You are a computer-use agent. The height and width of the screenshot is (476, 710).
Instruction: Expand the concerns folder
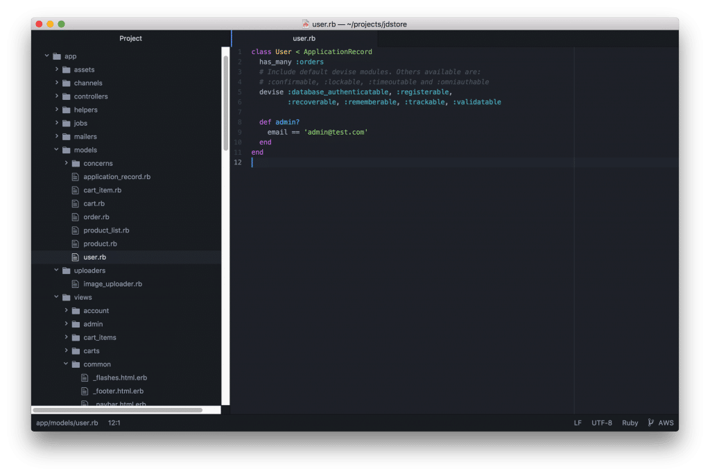point(67,163)
